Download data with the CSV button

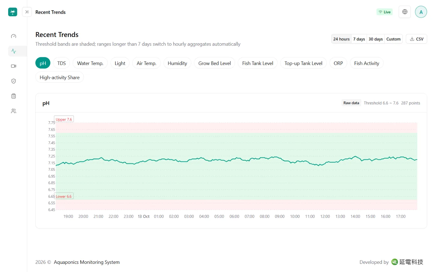(417, 39)
